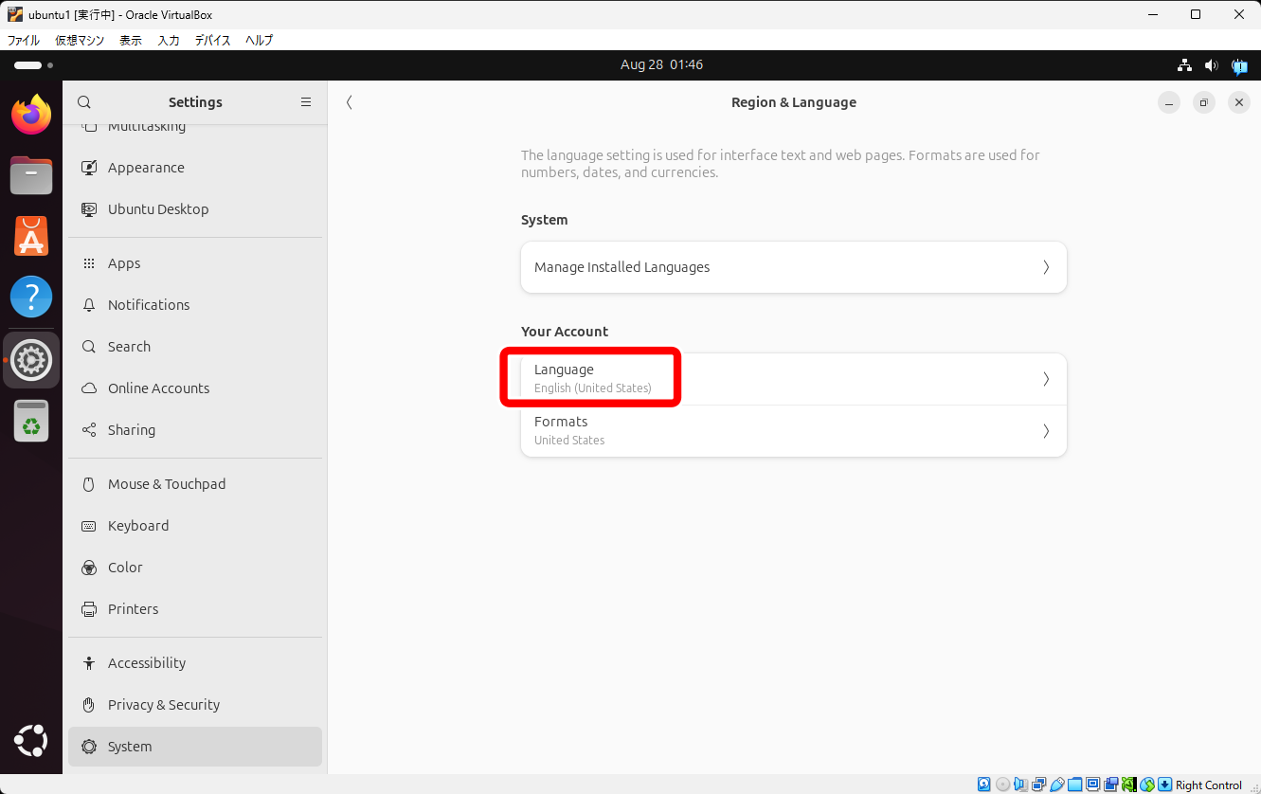Open Privacy & Security settings
The image size is (1261, 794).
coord(195,705)
